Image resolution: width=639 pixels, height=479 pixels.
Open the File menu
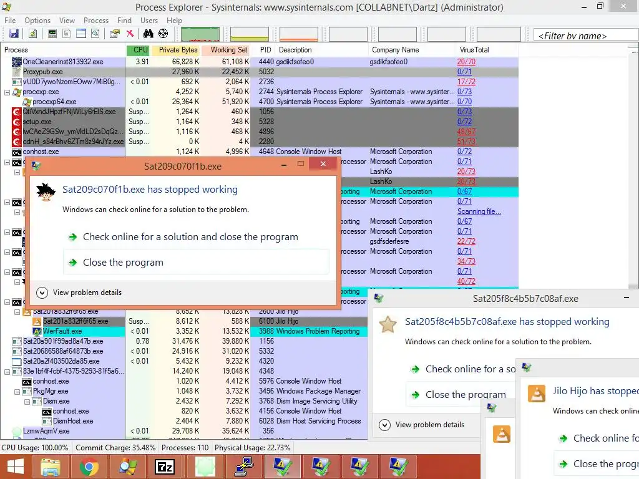pyautogui.click(x=10, y=21)
